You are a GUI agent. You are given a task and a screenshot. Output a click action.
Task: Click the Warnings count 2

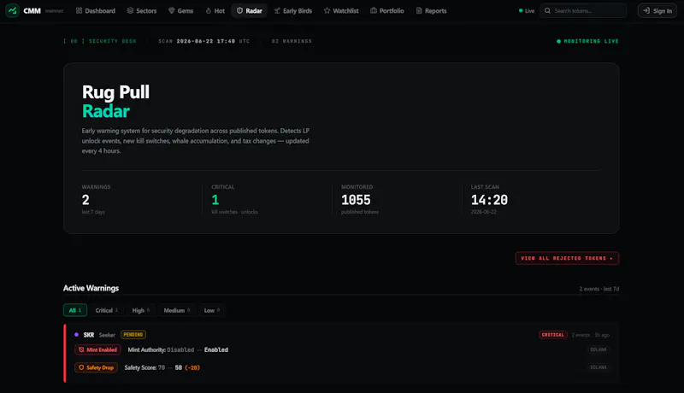point(85,200)
